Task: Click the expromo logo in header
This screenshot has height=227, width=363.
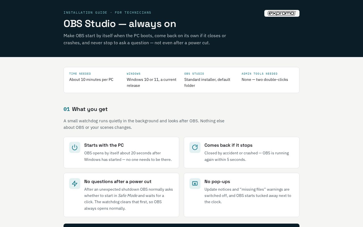Action: [282, 13]
